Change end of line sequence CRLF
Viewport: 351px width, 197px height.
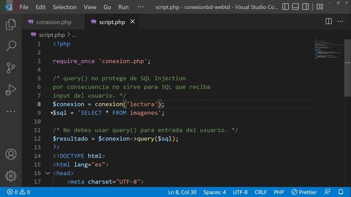pyautogui.click(x=261, y=192)
